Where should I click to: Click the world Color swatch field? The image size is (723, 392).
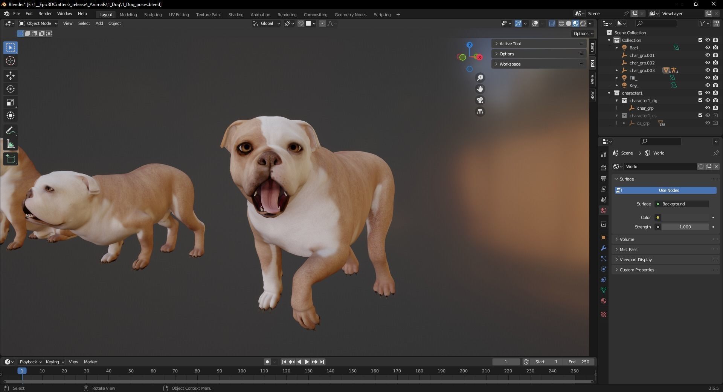tap(685, 217)
